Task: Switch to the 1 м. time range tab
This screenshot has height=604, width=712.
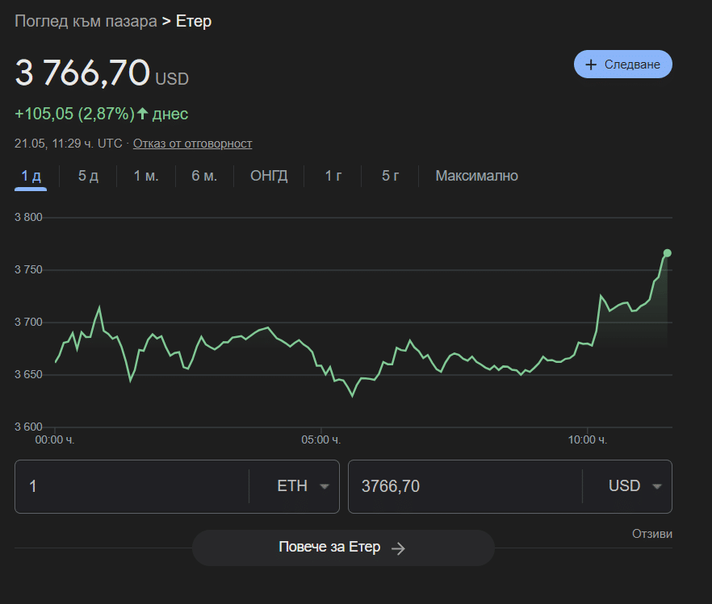Action: point(146,176)
